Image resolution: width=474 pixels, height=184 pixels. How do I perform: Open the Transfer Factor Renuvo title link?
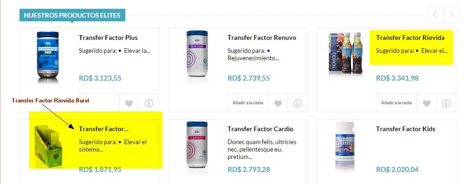(x=262, y=38)
